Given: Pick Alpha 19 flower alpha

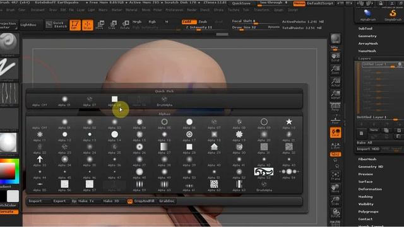Looking at the screenshot, I should coord(239,136).
